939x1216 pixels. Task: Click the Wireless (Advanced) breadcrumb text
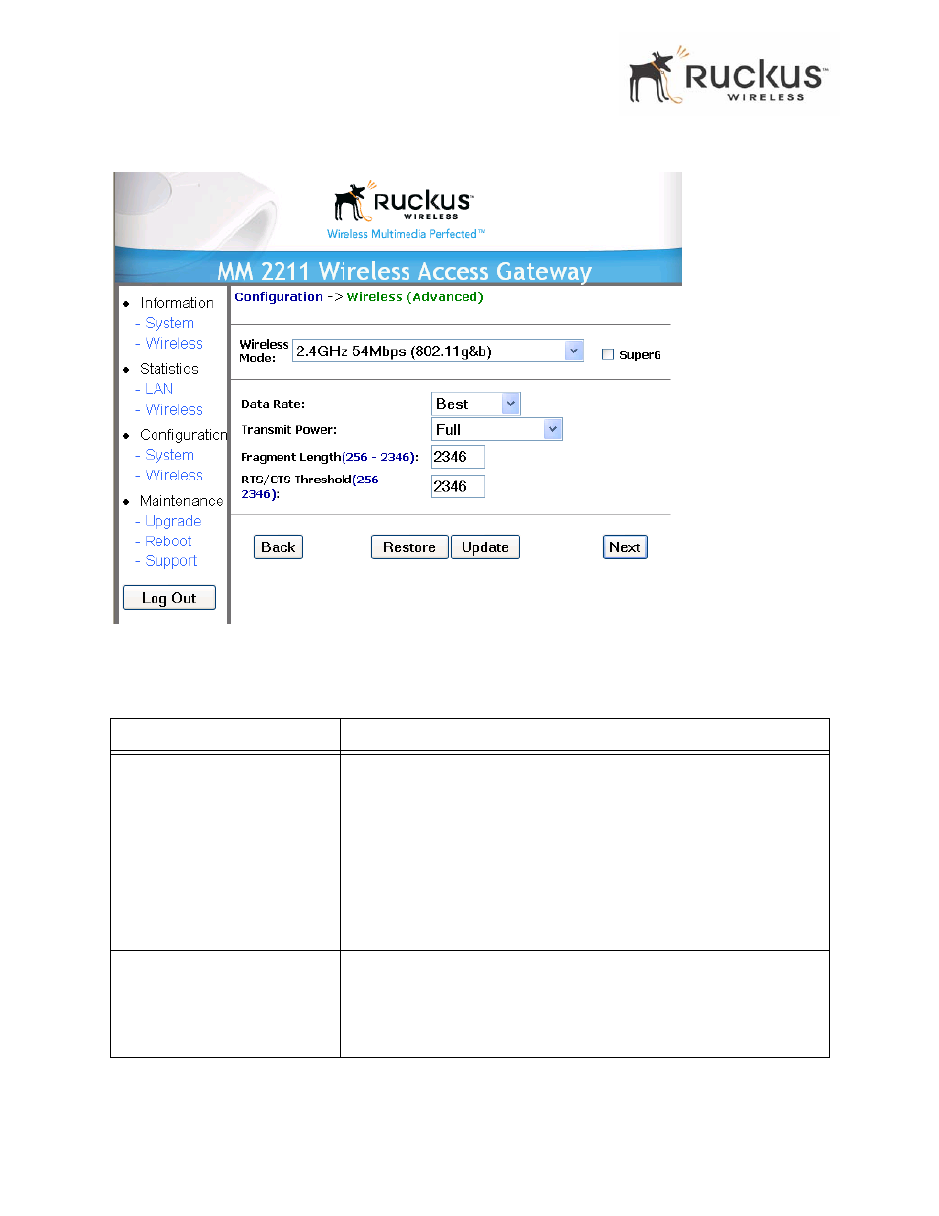[415, 297]
